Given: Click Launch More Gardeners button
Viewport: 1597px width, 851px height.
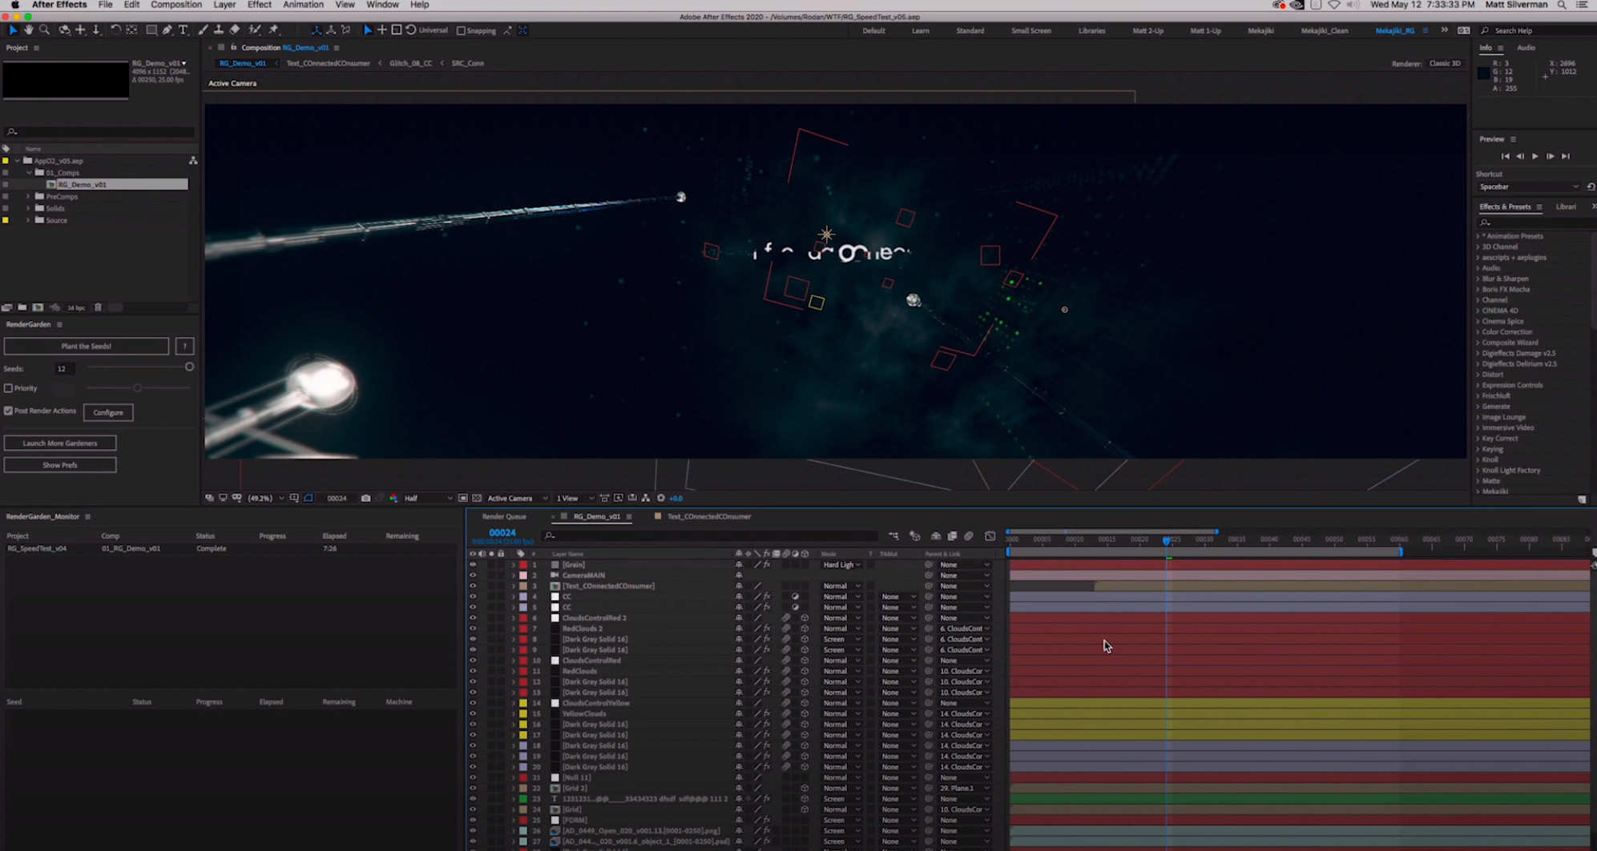Looking at the screenshot, I should pyautogui.click(x=60, y=443).
